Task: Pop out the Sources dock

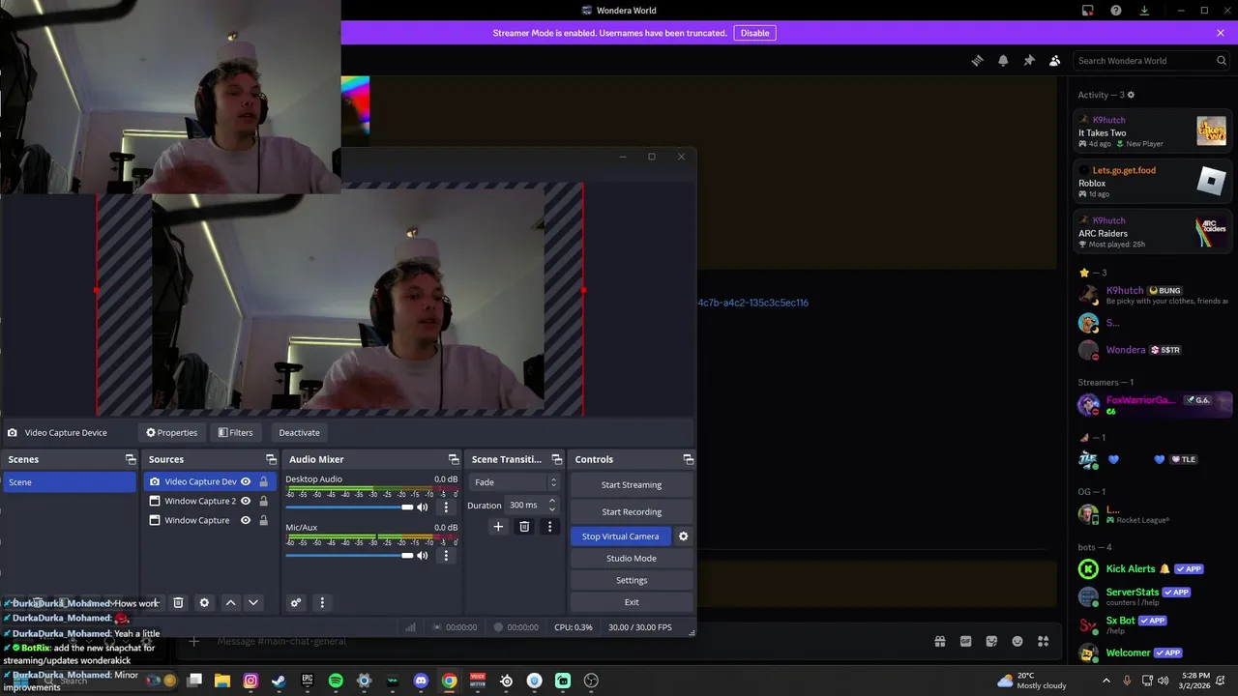Action: (271, 459)
